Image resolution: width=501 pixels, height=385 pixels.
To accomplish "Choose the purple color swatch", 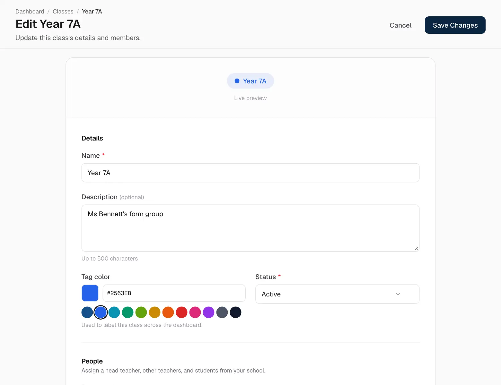I will tap(208, 312).
